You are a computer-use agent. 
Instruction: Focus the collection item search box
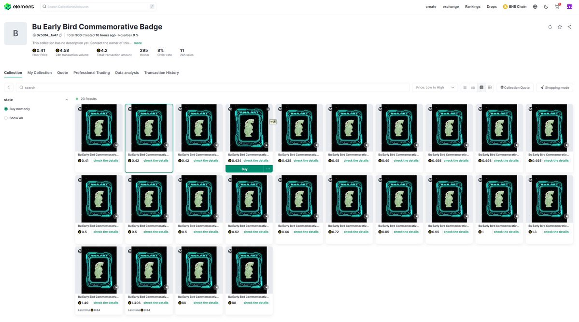tap(212, 87)
